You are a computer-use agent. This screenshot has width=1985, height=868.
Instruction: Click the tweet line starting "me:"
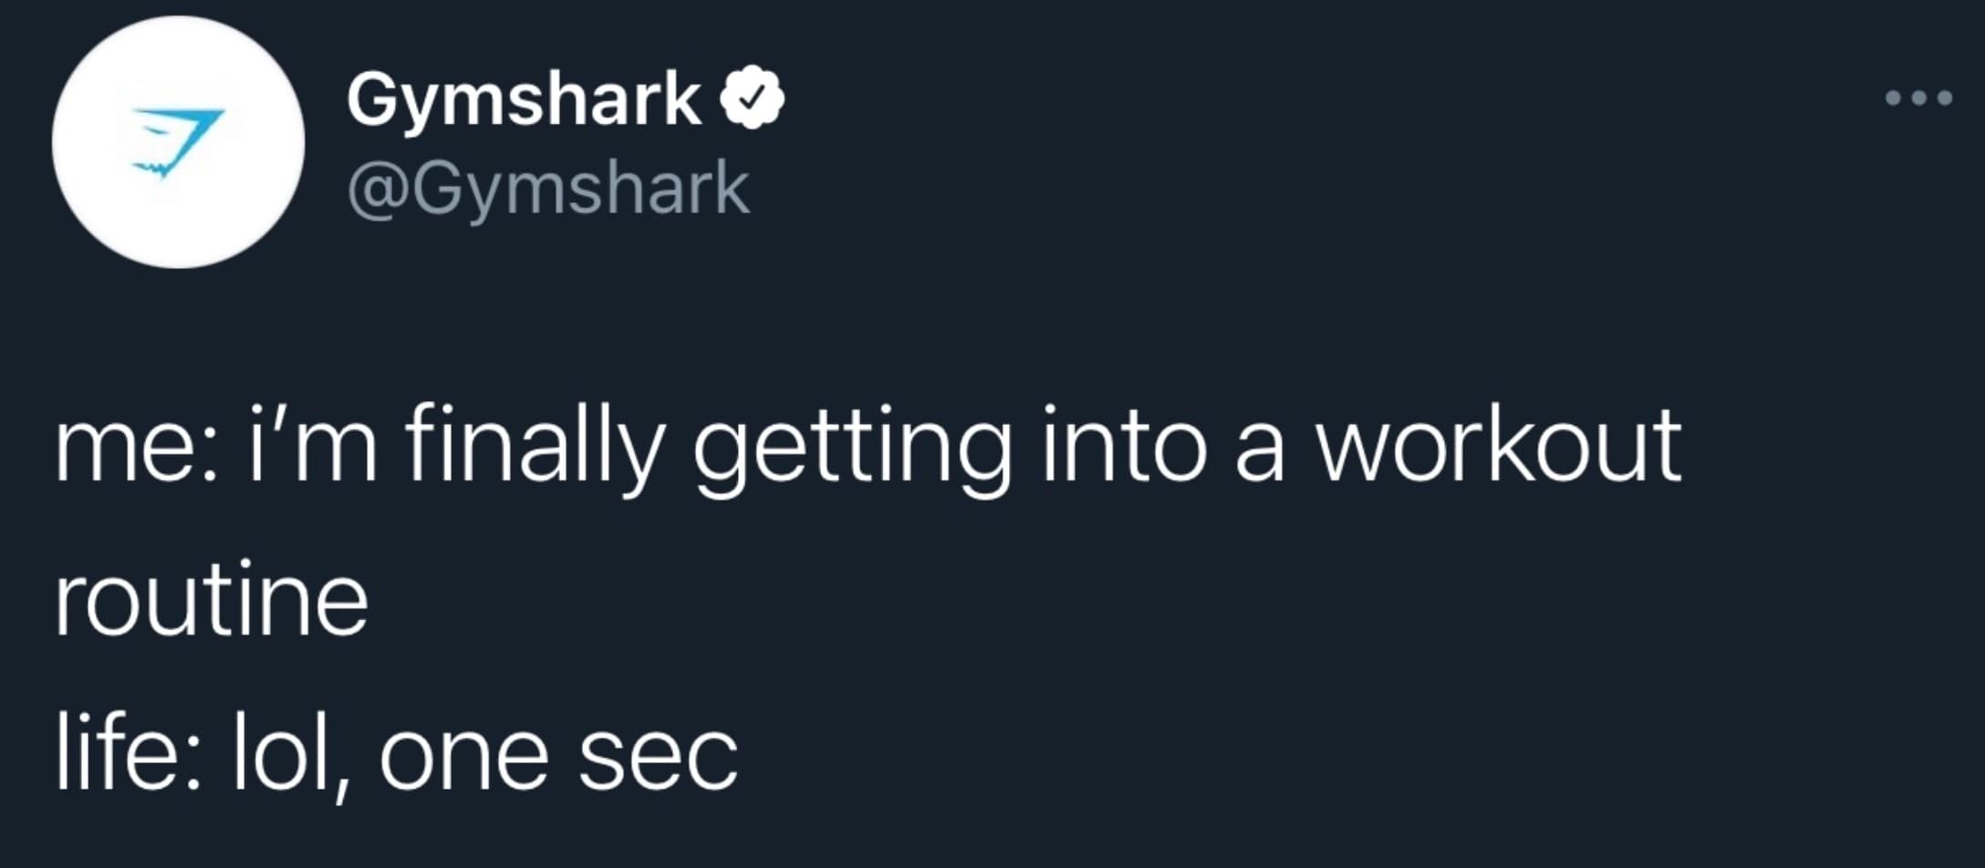(867, 448)
